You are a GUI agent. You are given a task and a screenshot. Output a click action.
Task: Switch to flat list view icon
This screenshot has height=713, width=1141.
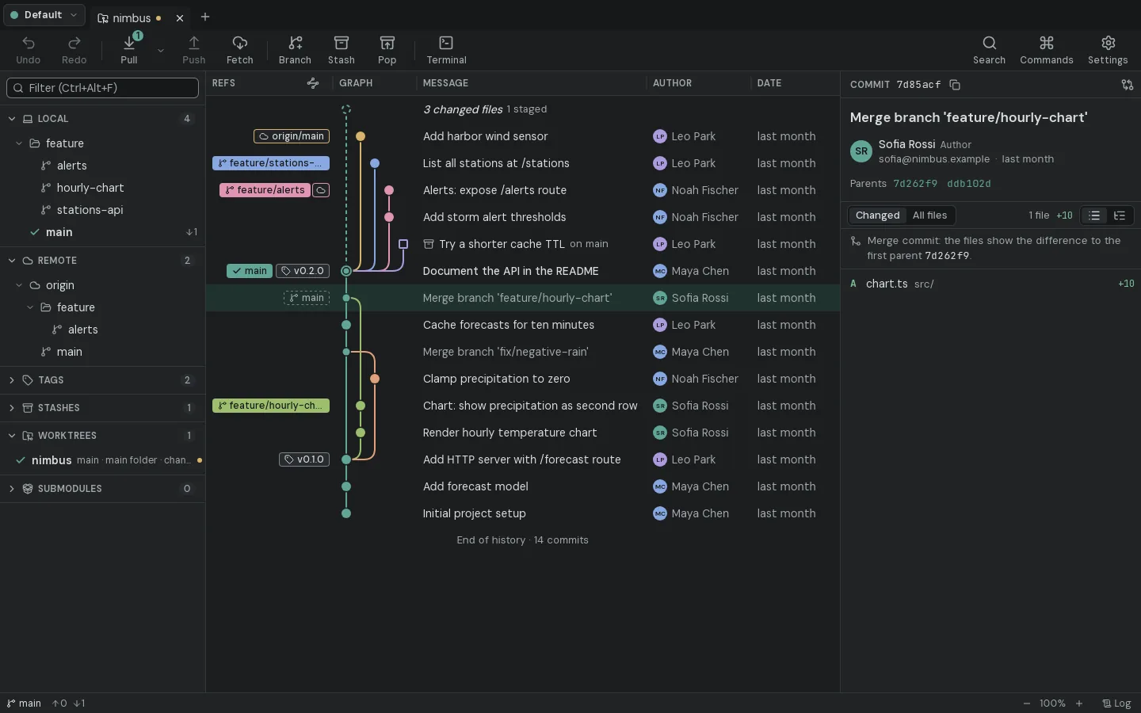(x=1094, y=215)
